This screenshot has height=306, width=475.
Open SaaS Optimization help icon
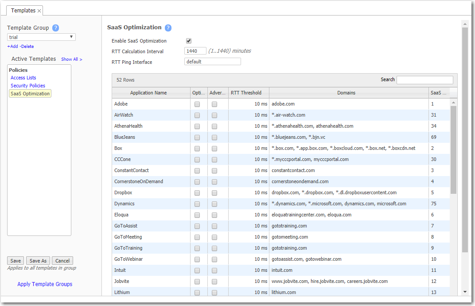point(168,28)
